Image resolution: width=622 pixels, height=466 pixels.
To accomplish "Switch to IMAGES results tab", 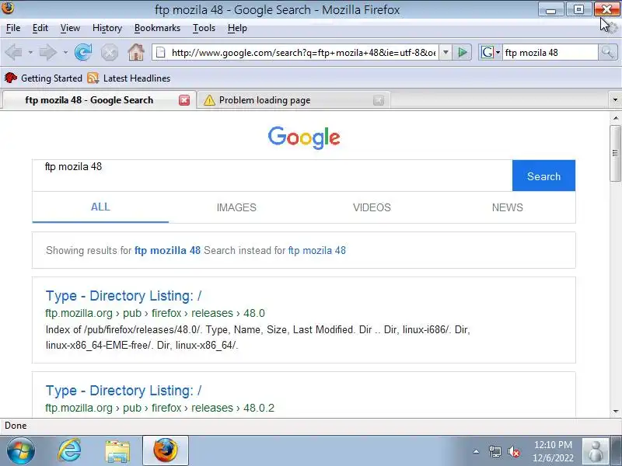I will (236, 207).
